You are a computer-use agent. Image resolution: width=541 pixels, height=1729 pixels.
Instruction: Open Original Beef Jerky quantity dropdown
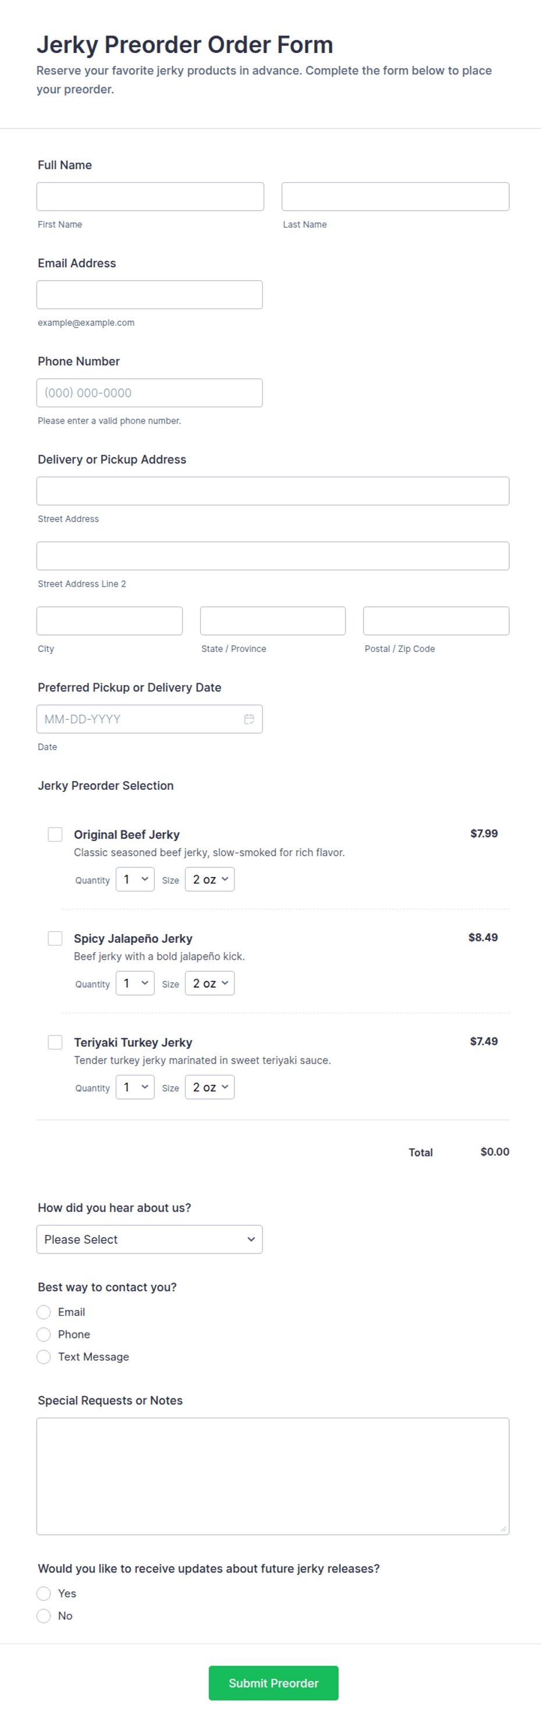[135, 879]
